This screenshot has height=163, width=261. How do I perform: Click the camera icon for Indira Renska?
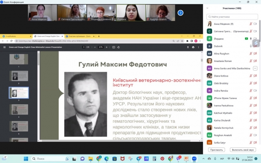(x=255, y=90)
